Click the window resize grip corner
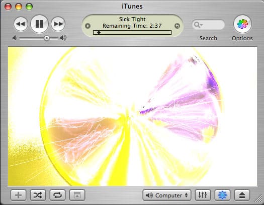This screenshot has width=264, height=205. click(258, 199)
